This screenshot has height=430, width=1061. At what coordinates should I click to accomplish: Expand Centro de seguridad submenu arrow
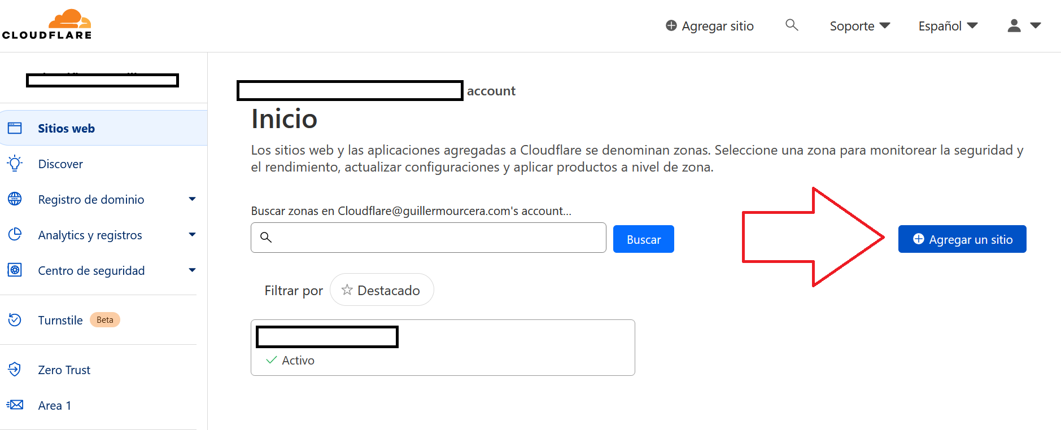pos(192,270)
